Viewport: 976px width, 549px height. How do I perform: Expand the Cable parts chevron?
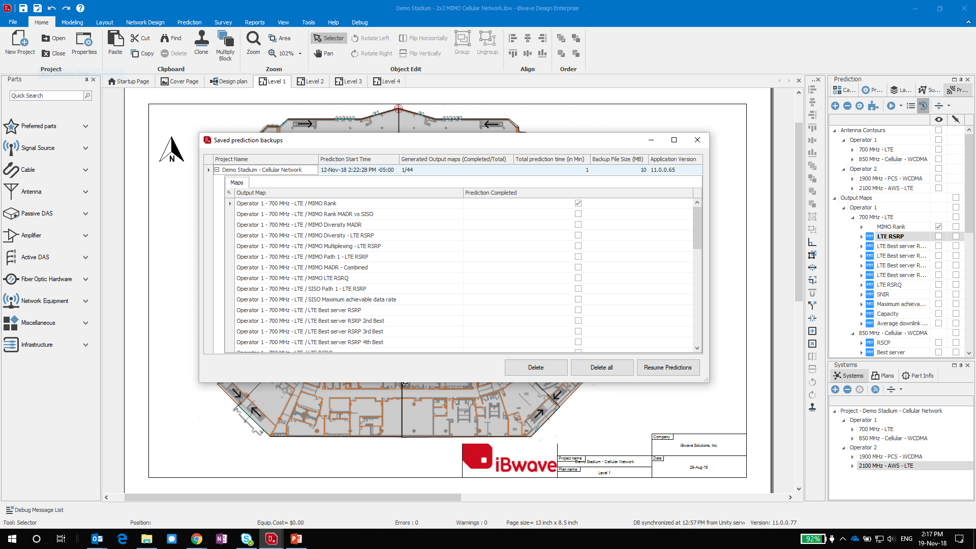(x=85, y=170)
